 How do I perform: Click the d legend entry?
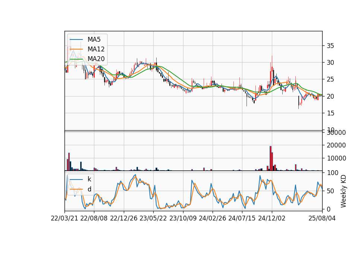tap(89, 189)
